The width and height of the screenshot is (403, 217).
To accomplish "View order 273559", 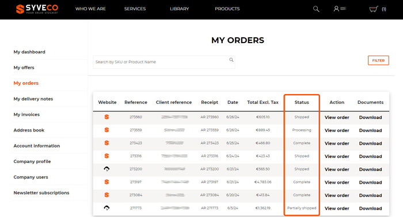I will point(337,130).
